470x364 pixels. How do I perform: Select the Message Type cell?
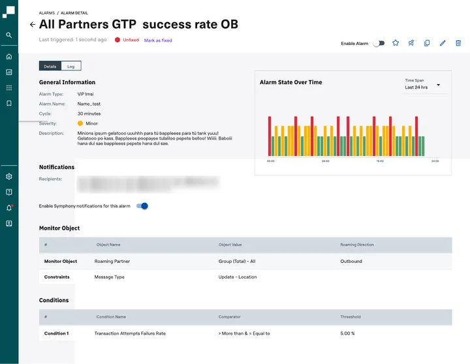coord(110,277)
